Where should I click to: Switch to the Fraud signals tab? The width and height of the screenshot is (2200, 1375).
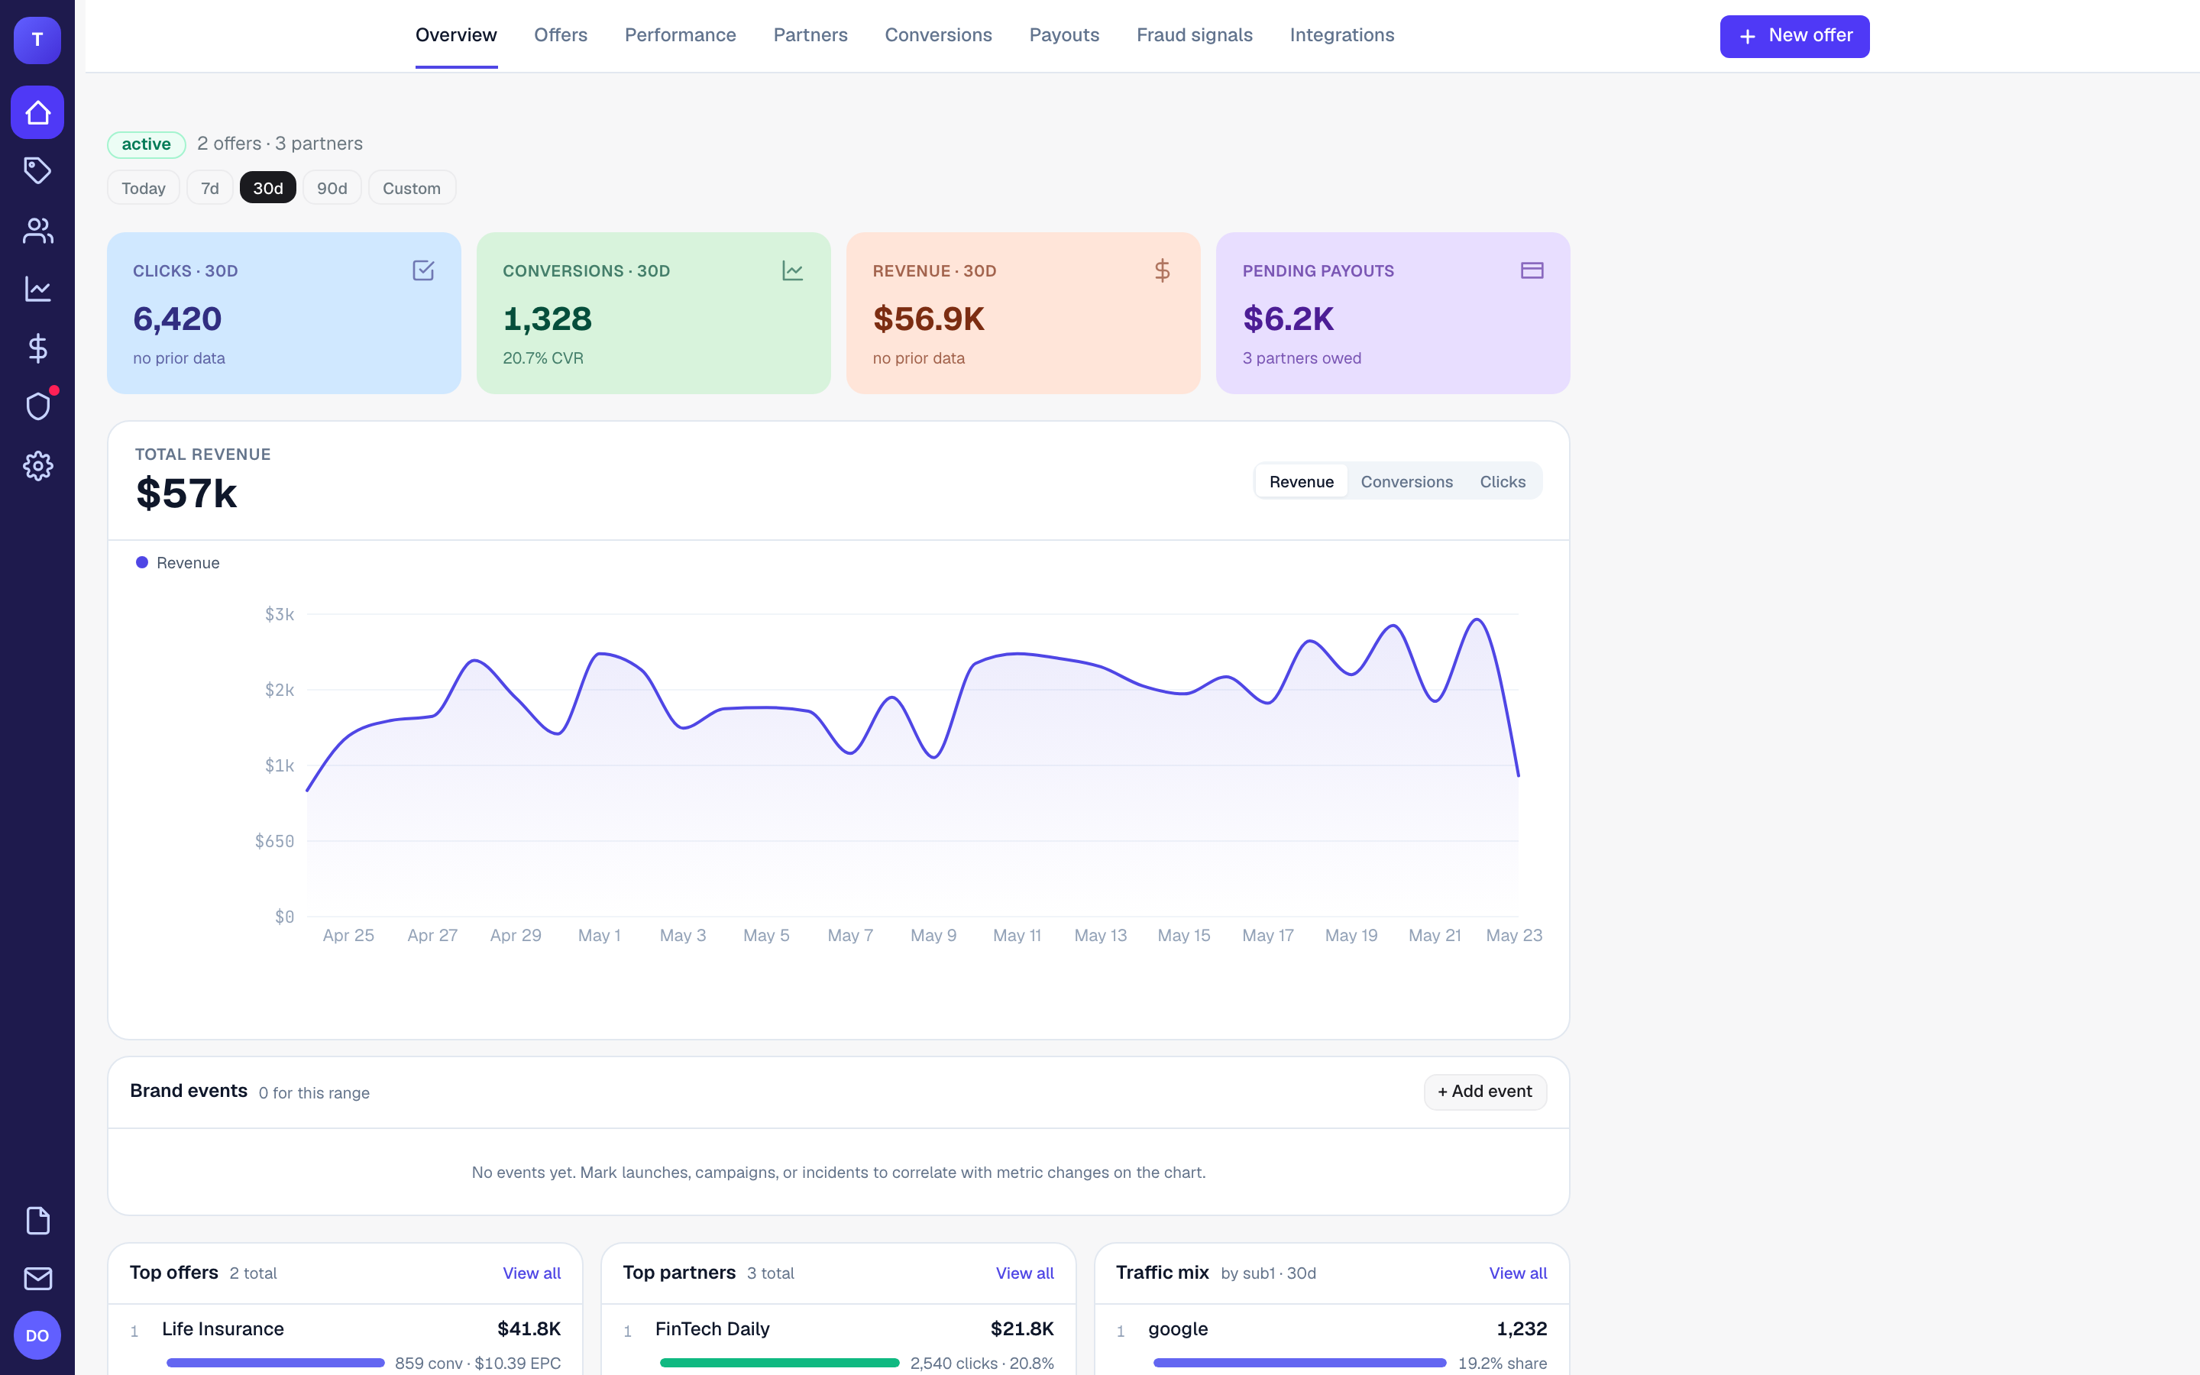(1195, 35)
